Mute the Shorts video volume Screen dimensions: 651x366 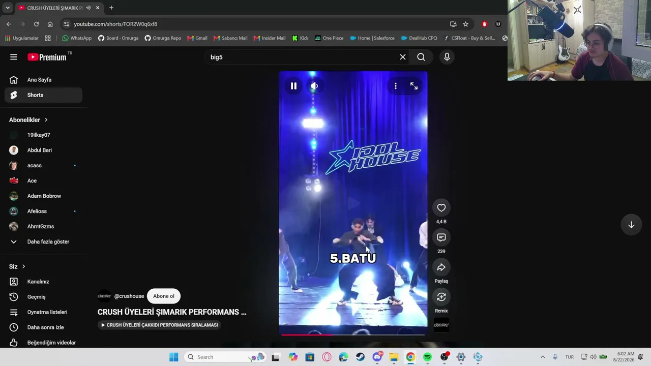(314, 86)
